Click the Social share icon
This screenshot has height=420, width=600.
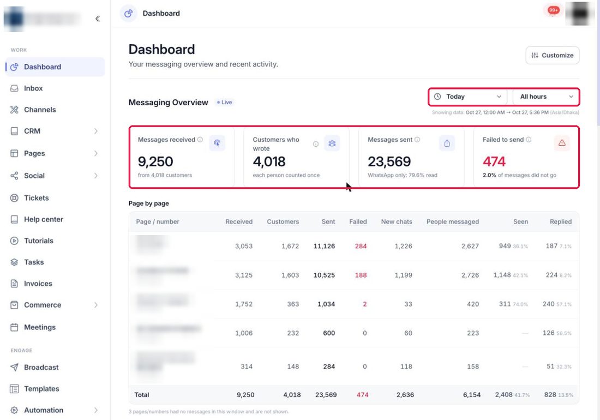[x=14, y=176]
